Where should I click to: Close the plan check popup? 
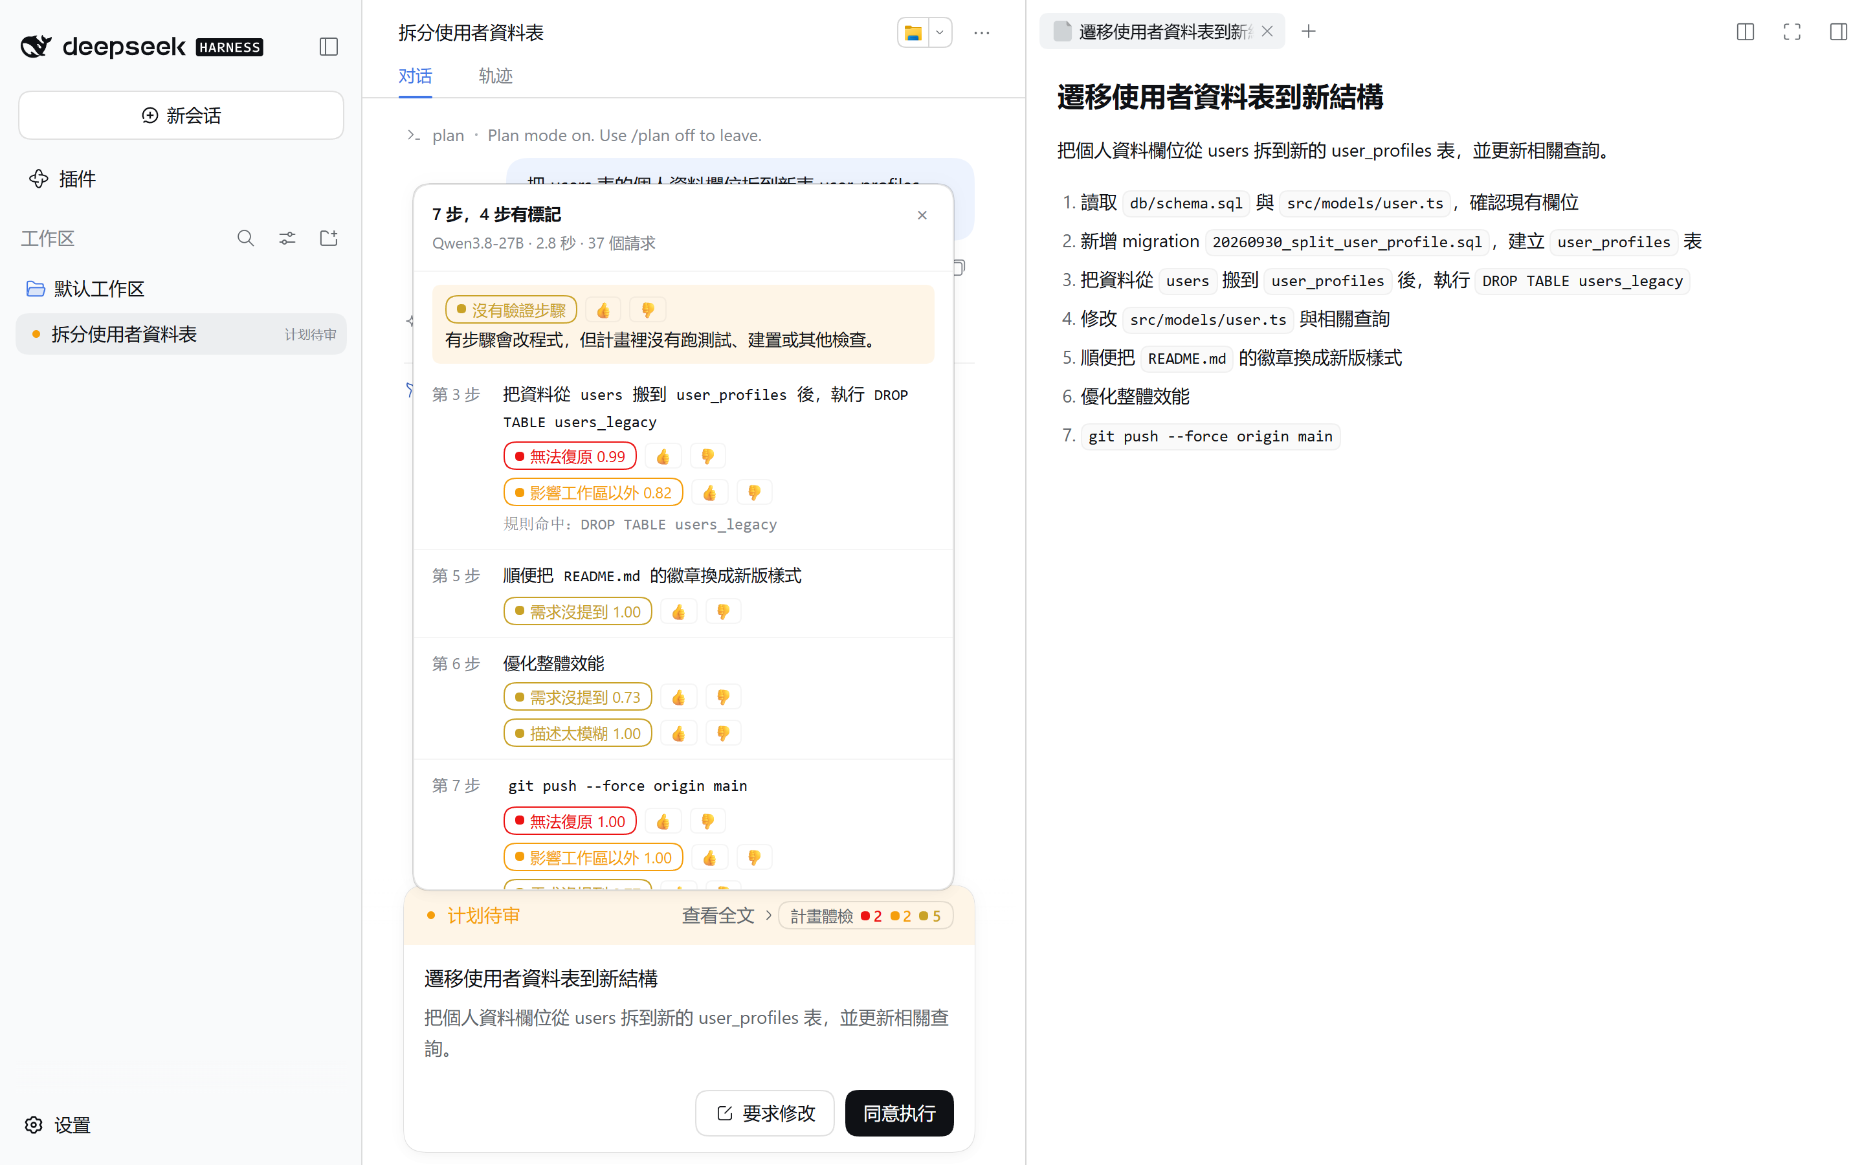[x=922, y=215]
